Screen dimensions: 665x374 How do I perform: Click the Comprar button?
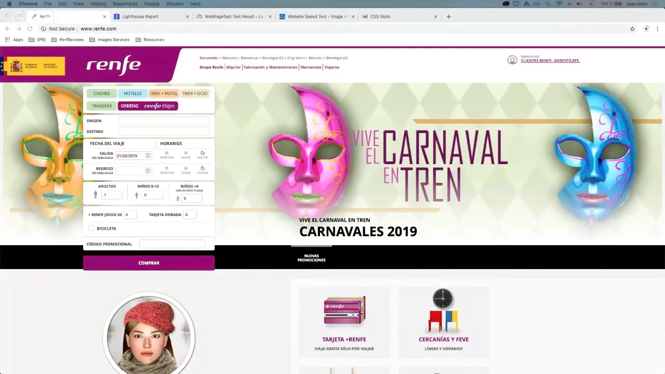(x=149, y=263)
